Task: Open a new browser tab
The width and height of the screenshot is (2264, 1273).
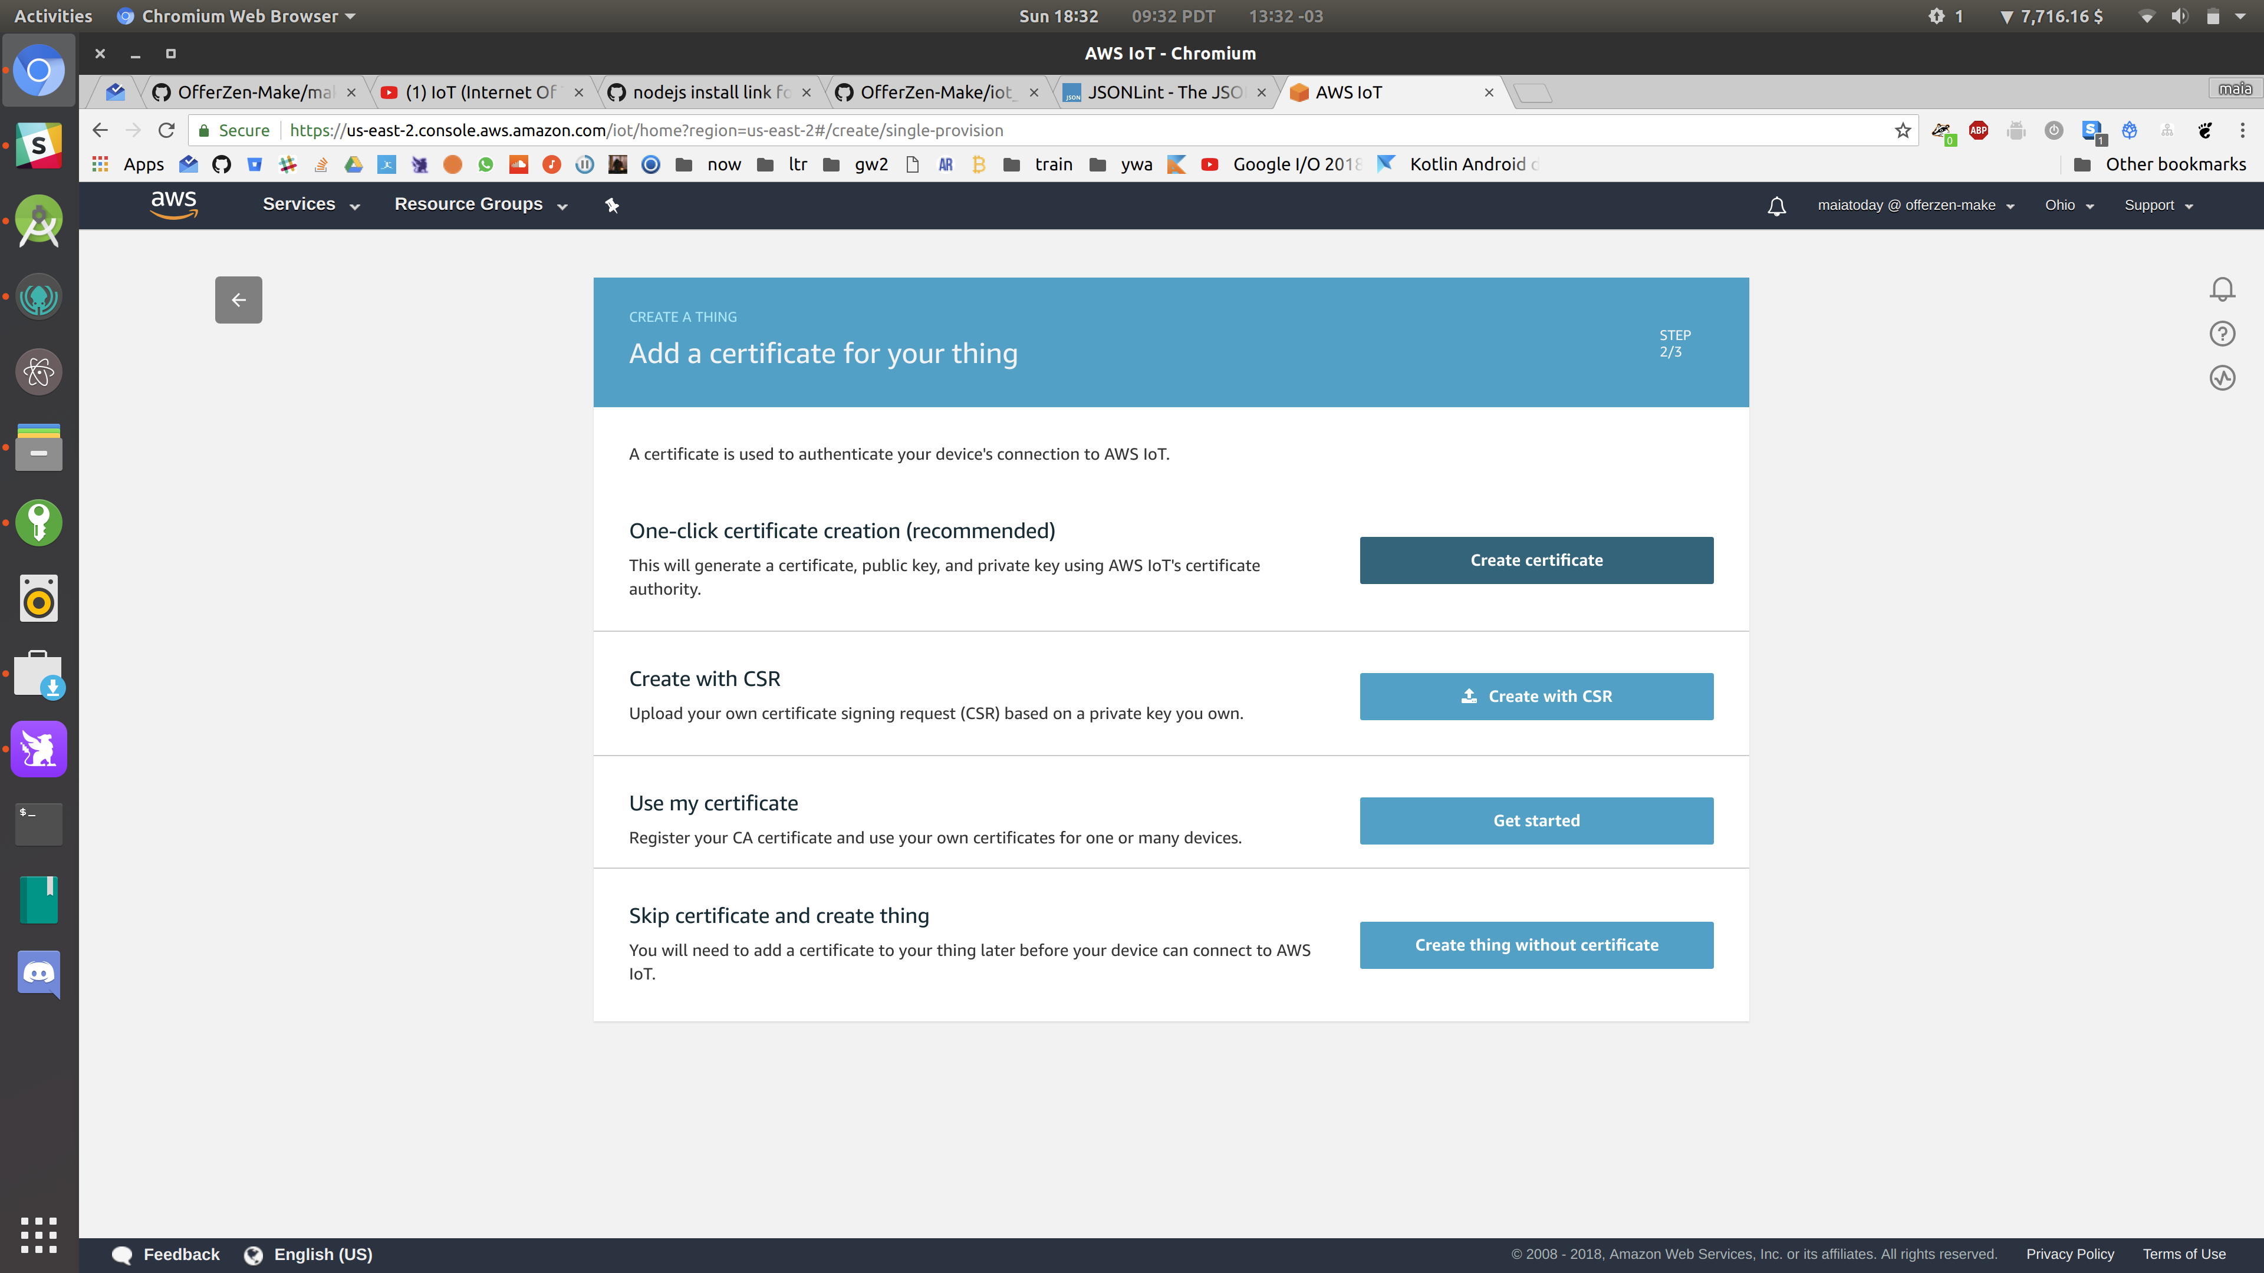Action: pyautogui.click(x=1533, y=93)
